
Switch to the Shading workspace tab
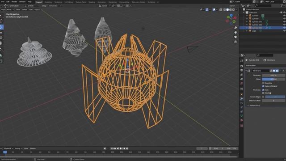(x=92, y=2)
